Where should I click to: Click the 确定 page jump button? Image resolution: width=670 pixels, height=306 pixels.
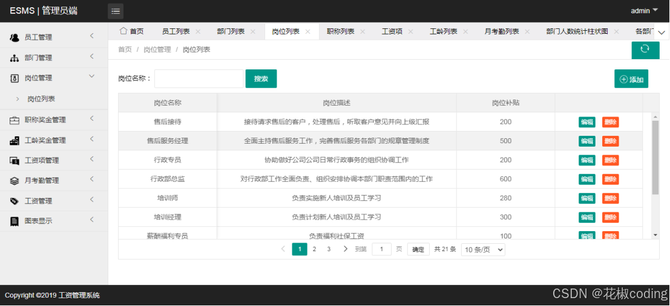tap(418, 250)
